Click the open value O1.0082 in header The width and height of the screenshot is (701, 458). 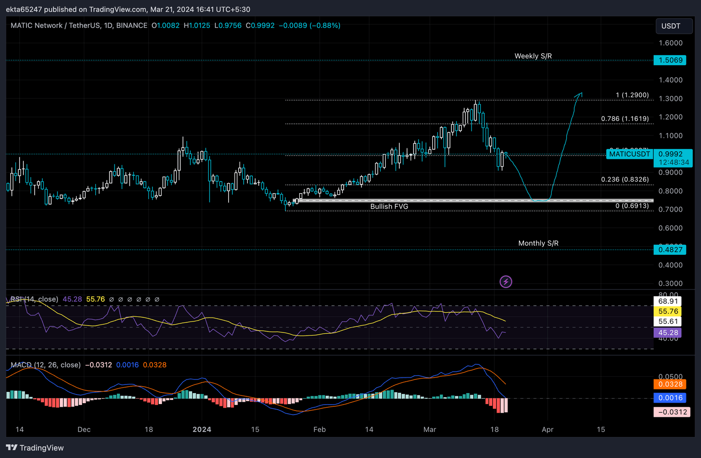[x=166, y=26]
